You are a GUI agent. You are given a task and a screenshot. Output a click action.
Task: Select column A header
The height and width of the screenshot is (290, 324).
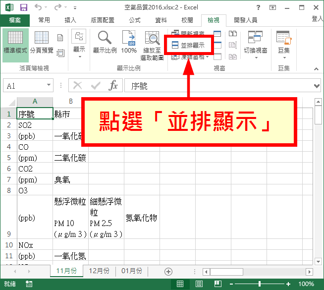(35, 102)
